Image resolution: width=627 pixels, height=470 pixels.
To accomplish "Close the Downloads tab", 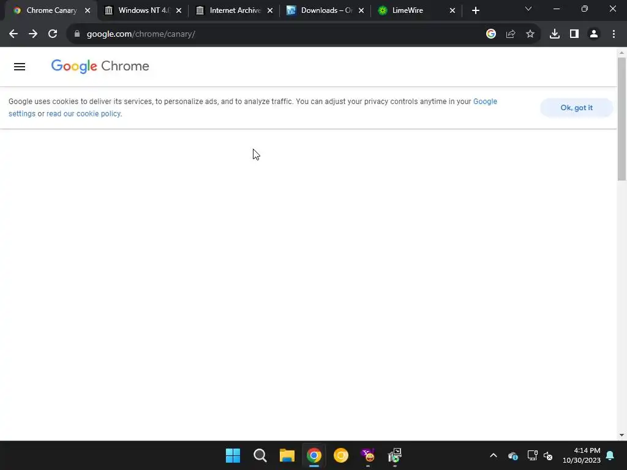I will (361, 11).
